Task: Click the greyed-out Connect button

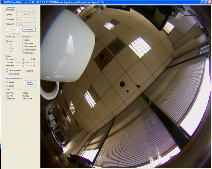Action: pos(13,29)
